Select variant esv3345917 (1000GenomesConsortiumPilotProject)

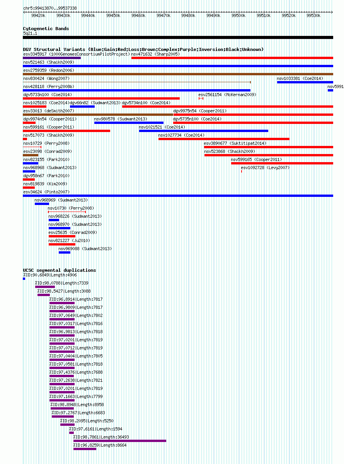(52, 58)
